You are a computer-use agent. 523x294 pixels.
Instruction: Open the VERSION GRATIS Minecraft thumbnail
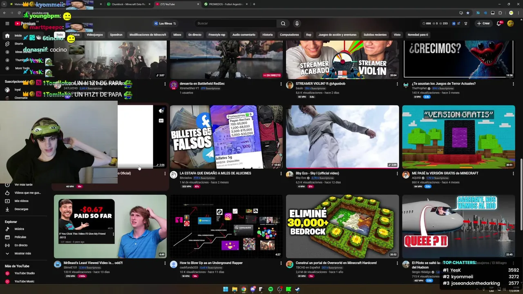pyautogui.click(x=458, y=137)
